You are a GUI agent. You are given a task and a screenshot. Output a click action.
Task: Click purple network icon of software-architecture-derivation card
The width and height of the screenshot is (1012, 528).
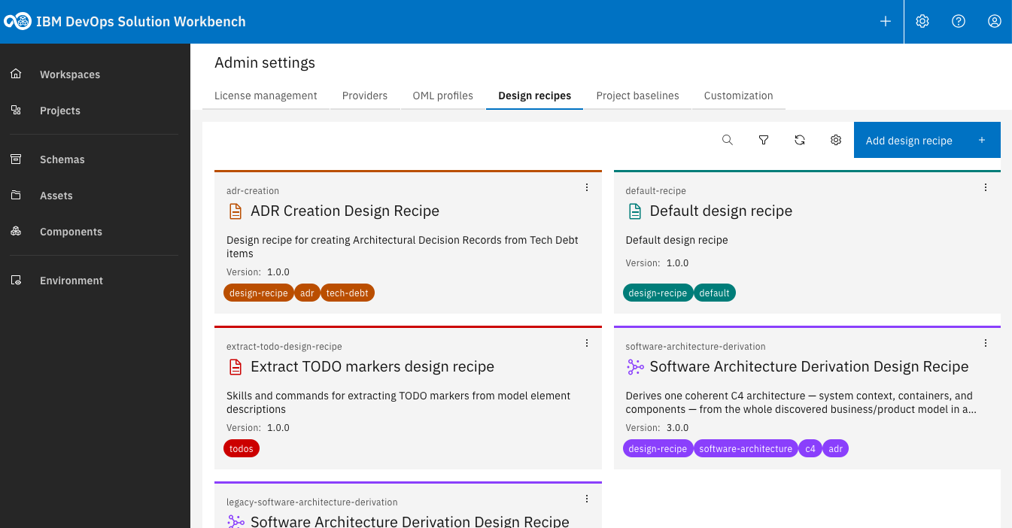pos(635,367)
